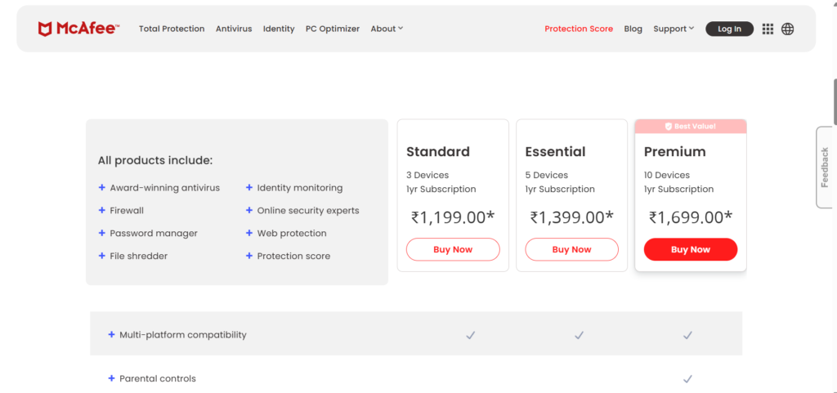Open the Blog link
The width and height of the screenshot is (837, 393).
[633, 29]
